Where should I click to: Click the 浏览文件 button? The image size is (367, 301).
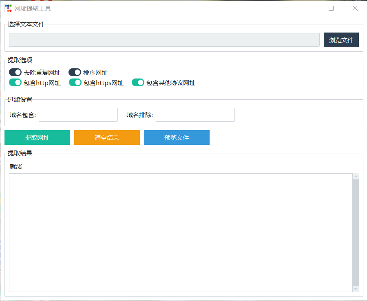click(x=341, y=39)
